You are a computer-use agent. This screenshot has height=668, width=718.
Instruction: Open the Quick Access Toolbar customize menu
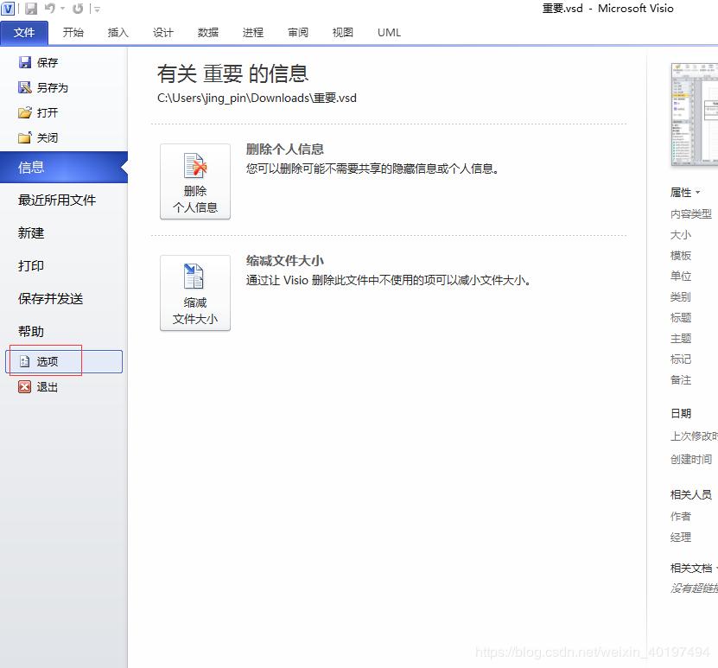[96, 10]
